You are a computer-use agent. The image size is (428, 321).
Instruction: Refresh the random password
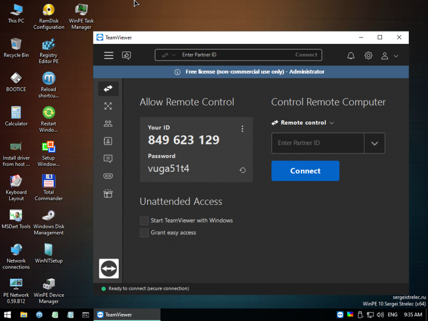242,170
